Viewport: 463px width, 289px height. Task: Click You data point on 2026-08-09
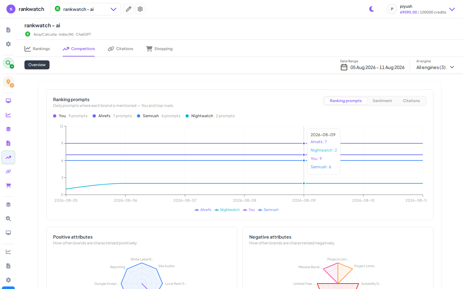[304, 143]
